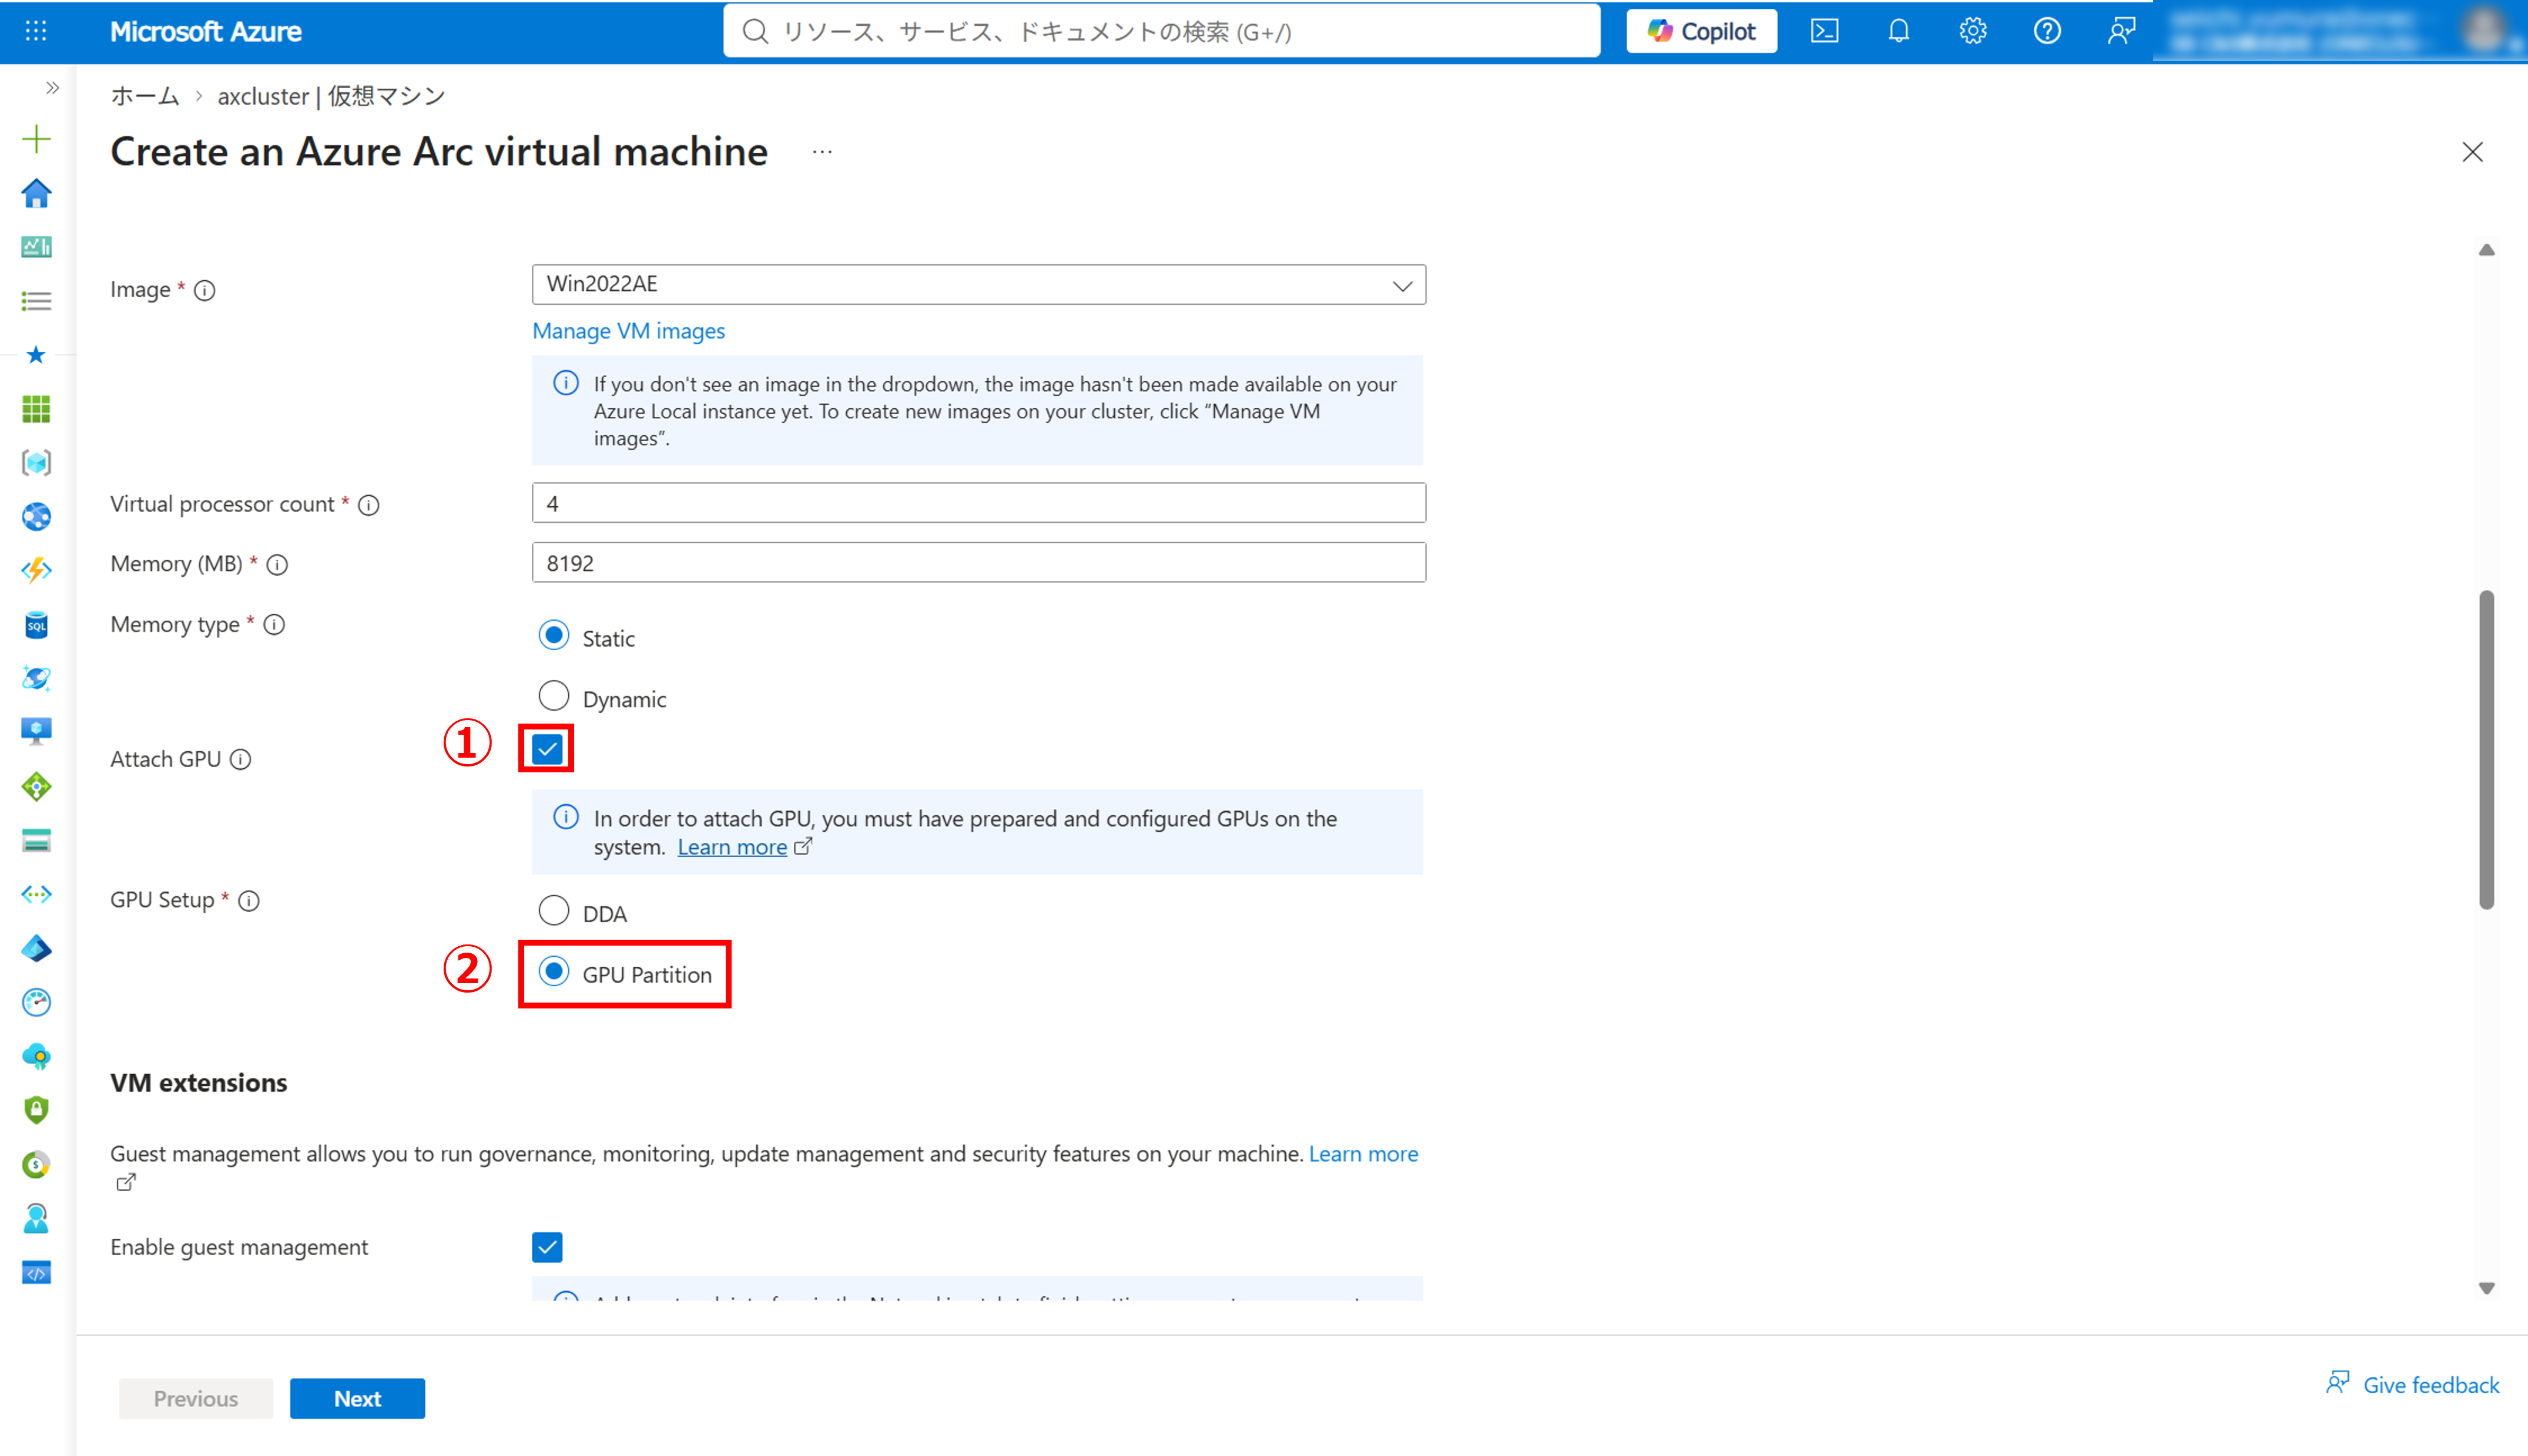This screenshot has width=2528, height=1456.
Task: Click the Favorites star icon in sidebar
Action: (36, 355)
